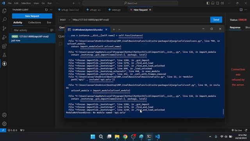Toggle the bottom panel layout icon
The height and width of the screenshot is (141, 250).
pos(212,3)
